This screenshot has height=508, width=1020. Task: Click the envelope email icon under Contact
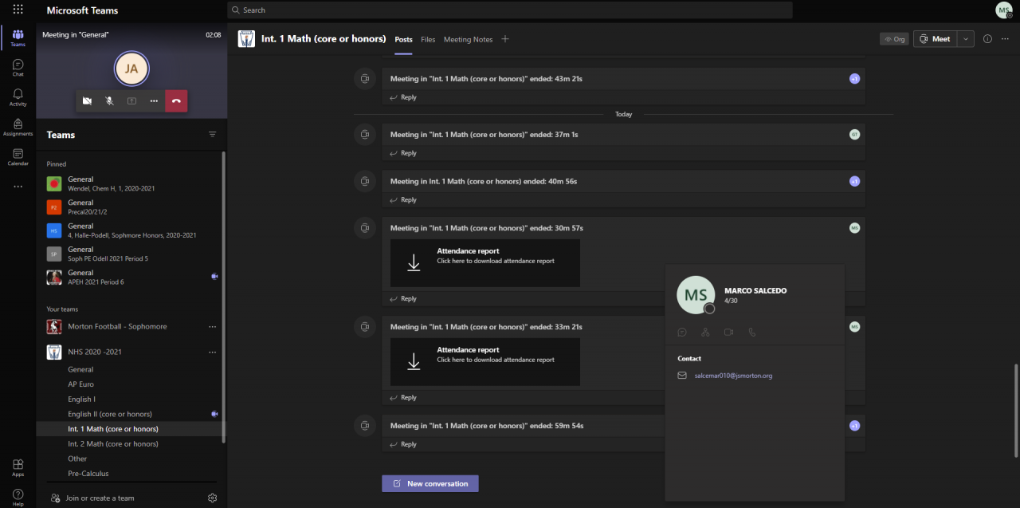pos(682,375)
